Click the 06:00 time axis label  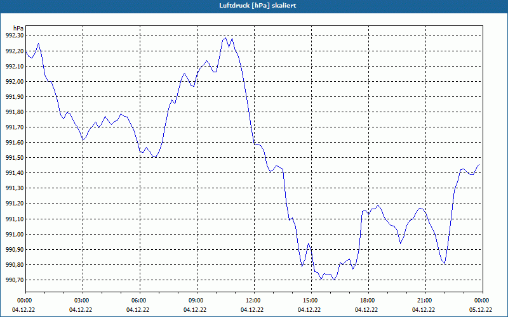(140, 301)
